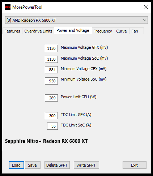Switch to the Features tab
The width and height of the screenshot is (153, 176).
(x=12, y=31)
